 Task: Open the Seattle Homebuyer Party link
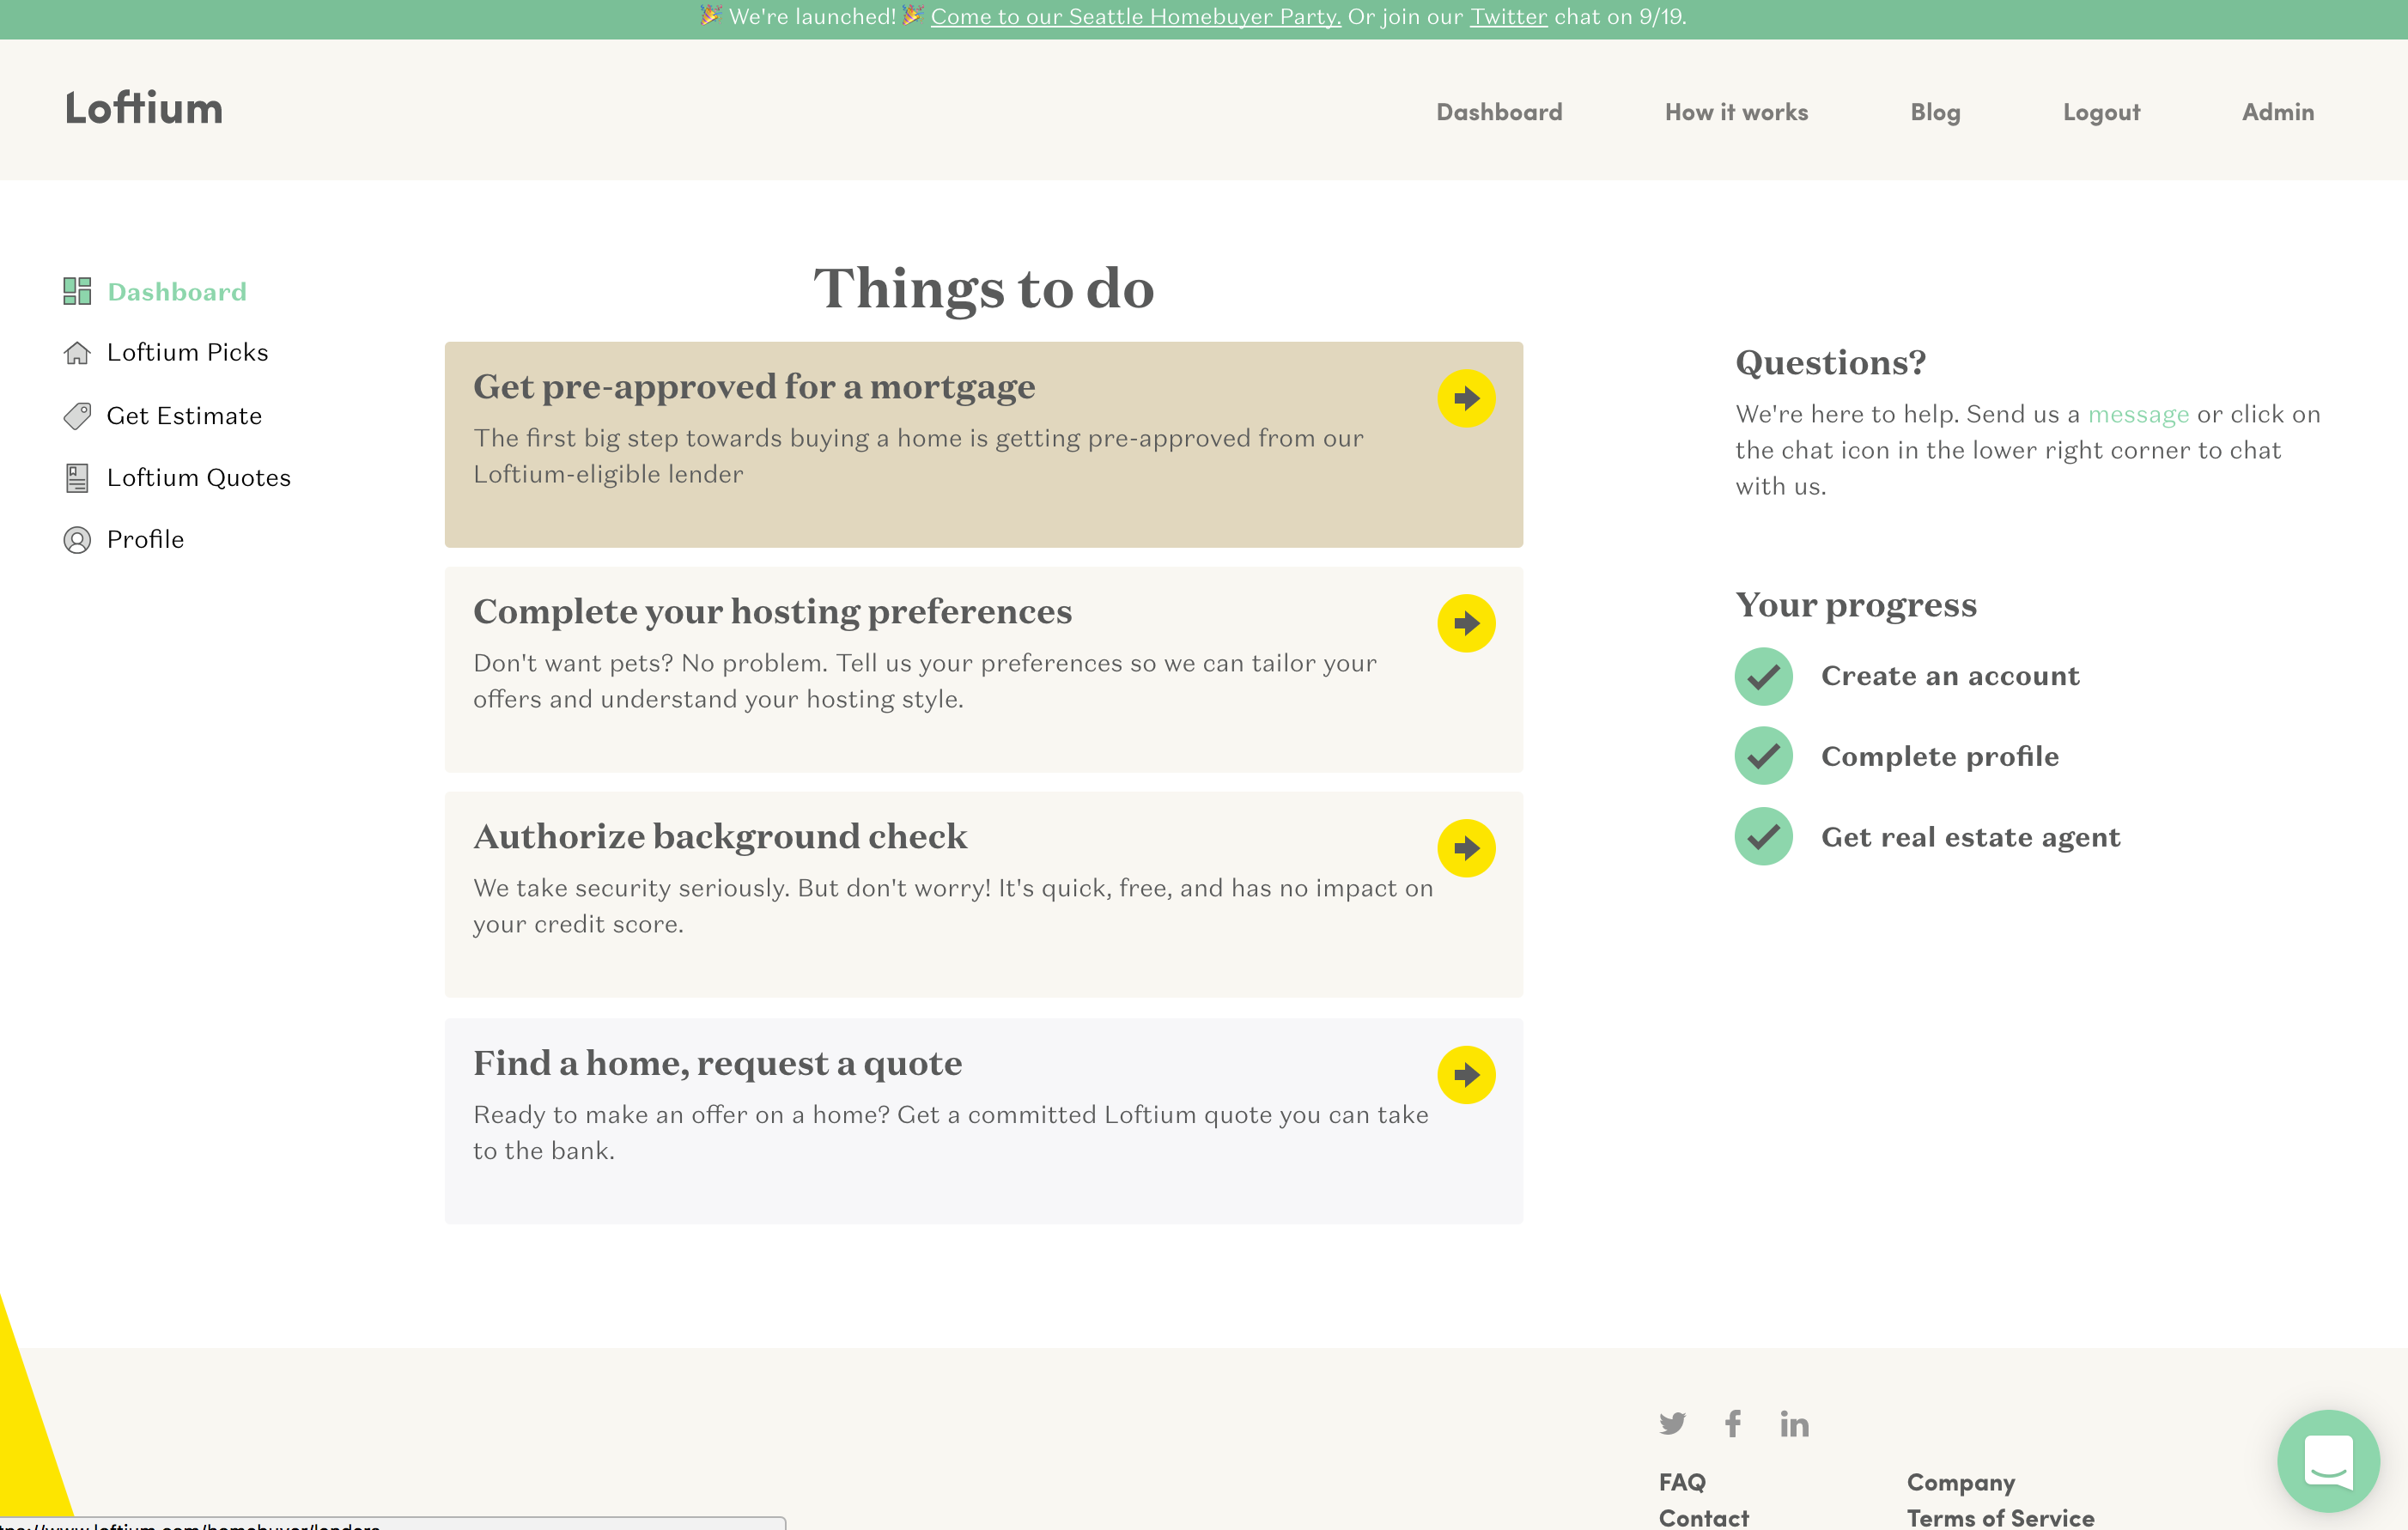pyautogui.click(x=1135, y=17)
